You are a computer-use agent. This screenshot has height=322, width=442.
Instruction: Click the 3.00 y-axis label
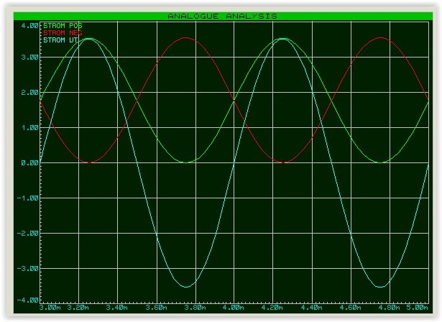click(29, 57)
